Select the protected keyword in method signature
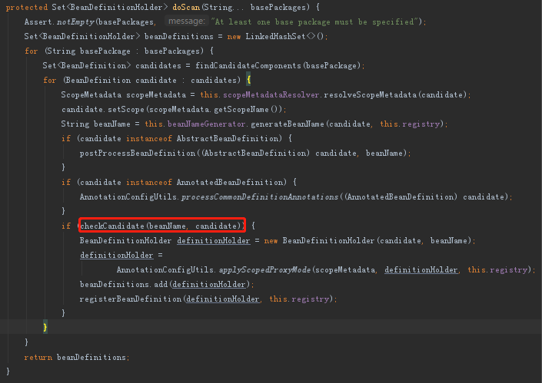 (27, 7)
